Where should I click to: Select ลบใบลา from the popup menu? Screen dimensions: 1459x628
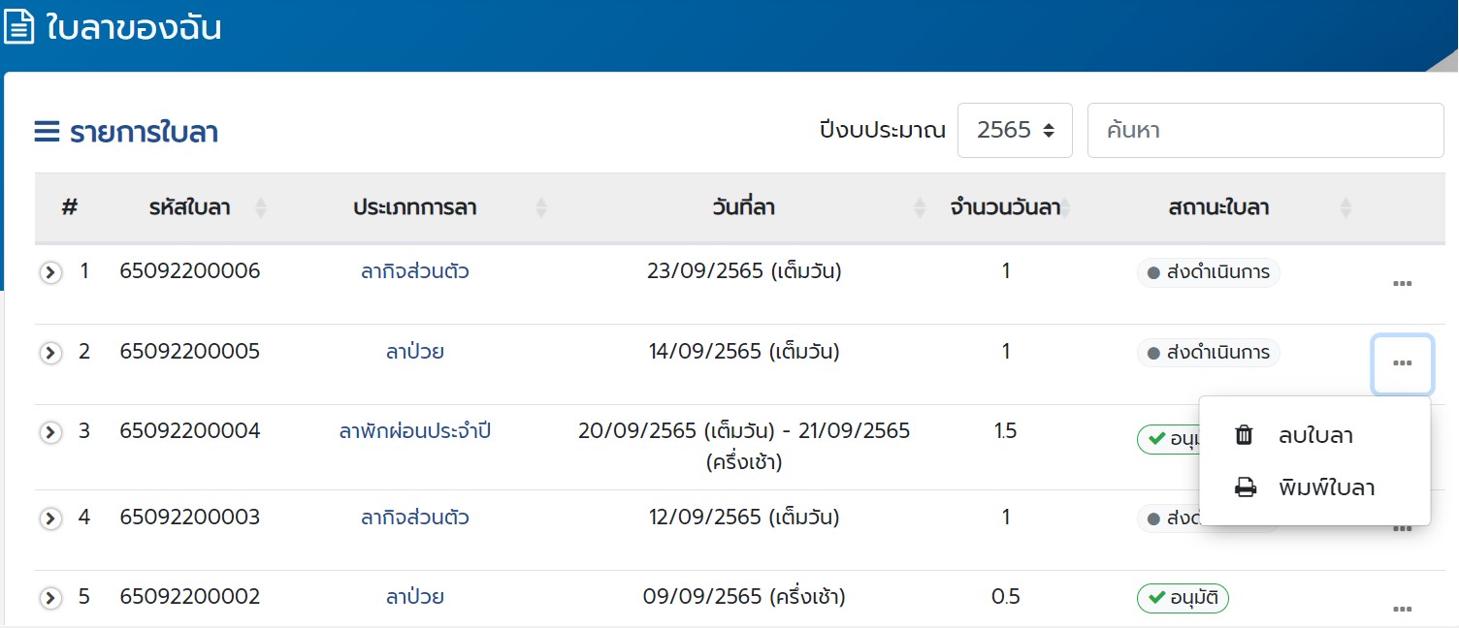[x=1315, y=436]
